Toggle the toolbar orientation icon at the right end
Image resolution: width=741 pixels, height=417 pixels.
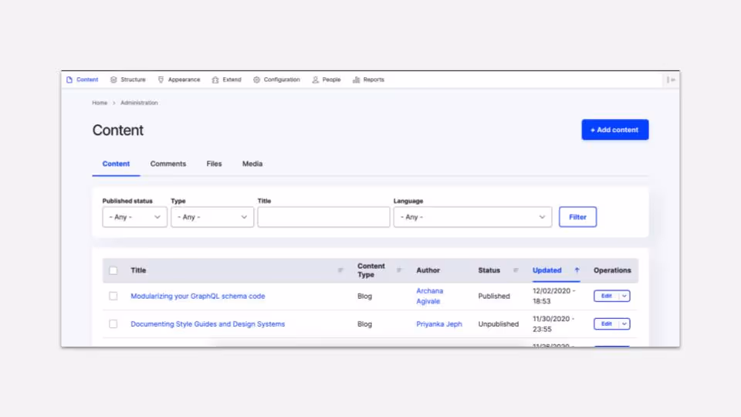(671, 80)
